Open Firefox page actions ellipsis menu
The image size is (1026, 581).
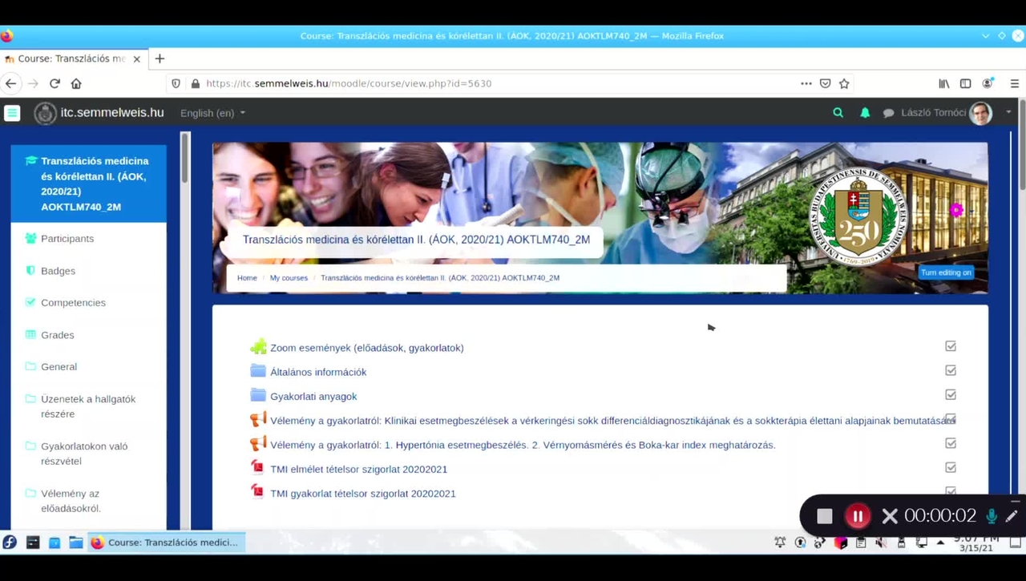(806, 83)
